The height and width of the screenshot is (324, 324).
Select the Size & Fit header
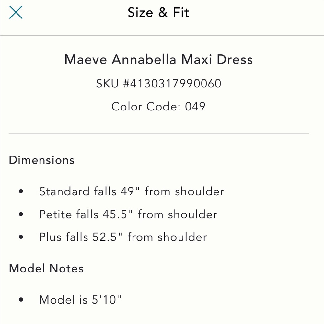(x=159, y=12)
